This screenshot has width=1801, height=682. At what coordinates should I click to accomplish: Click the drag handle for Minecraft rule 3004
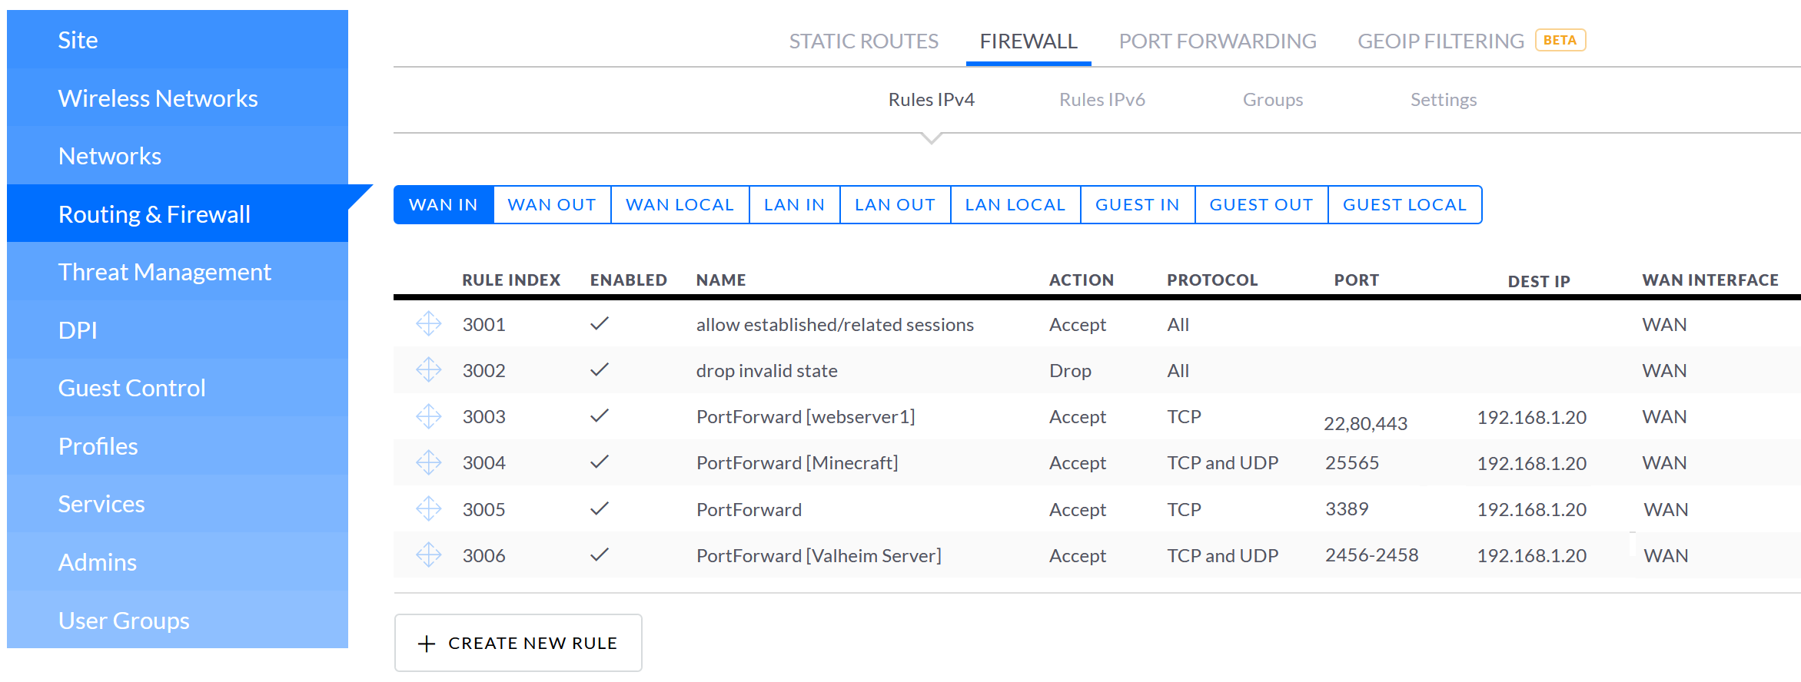(429, 462)
